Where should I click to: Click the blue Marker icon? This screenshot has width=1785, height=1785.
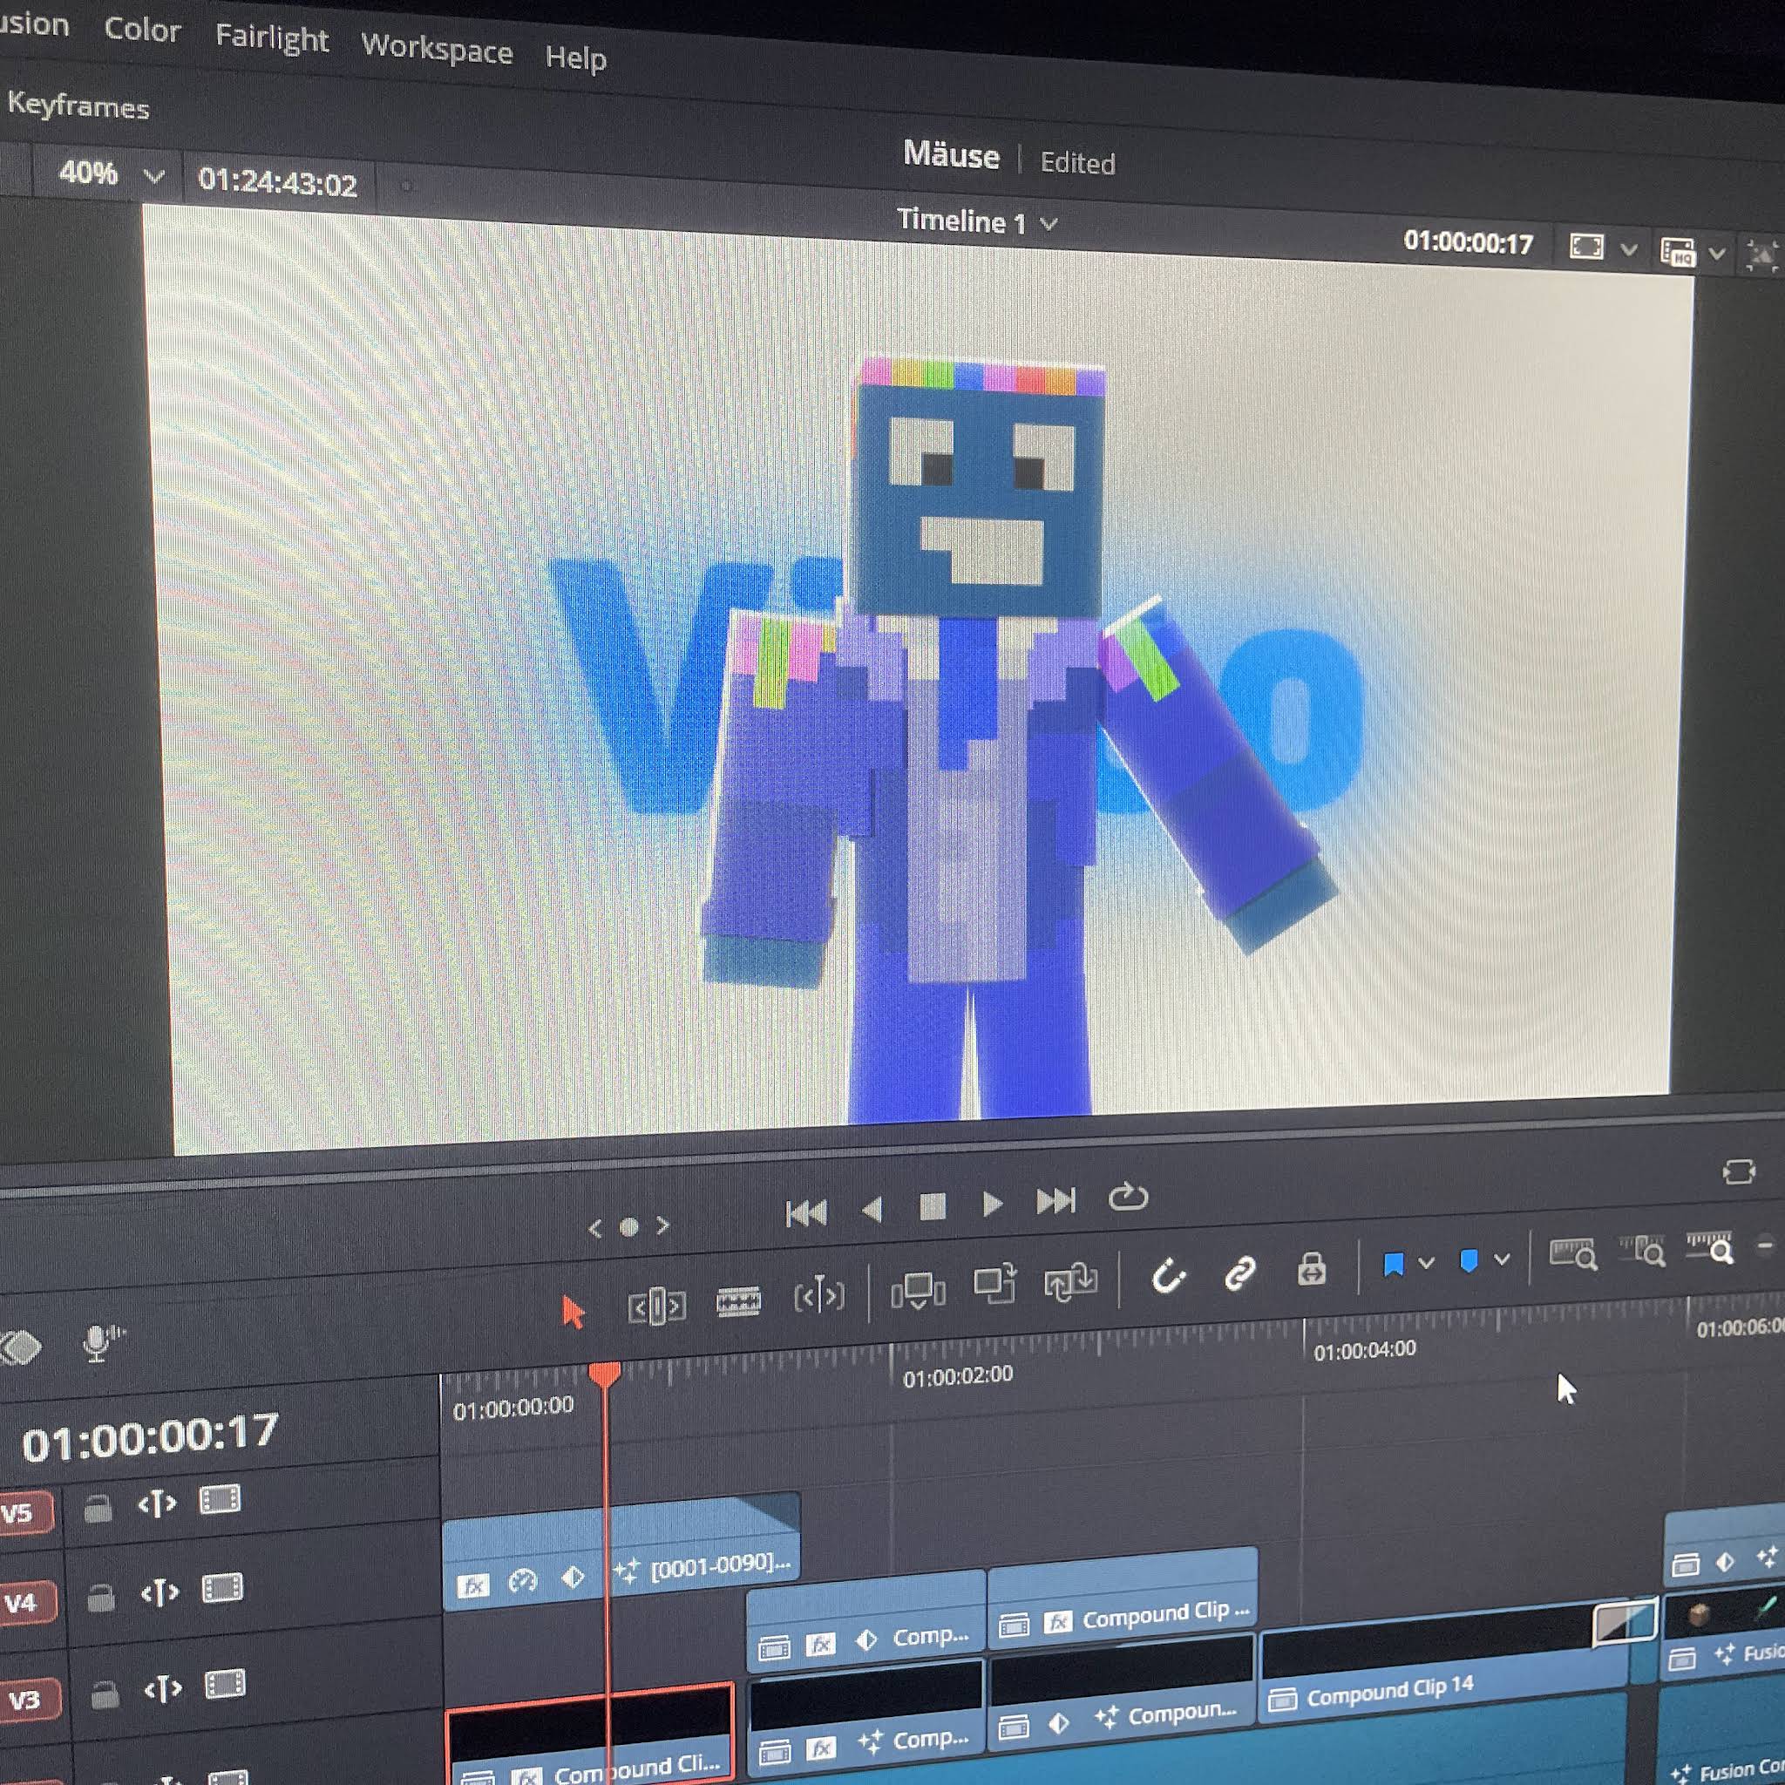[x=1468, y=1260]
